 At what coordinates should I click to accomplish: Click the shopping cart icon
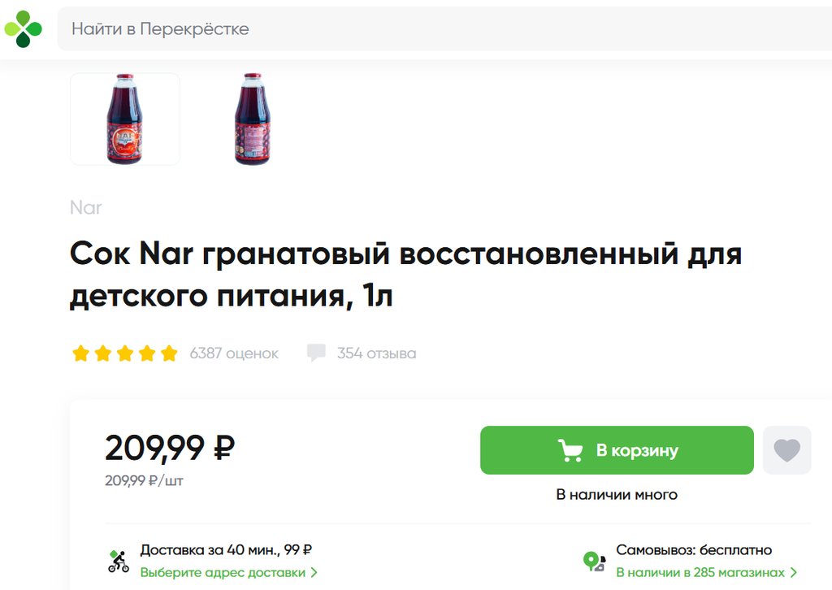coord(570,450)
